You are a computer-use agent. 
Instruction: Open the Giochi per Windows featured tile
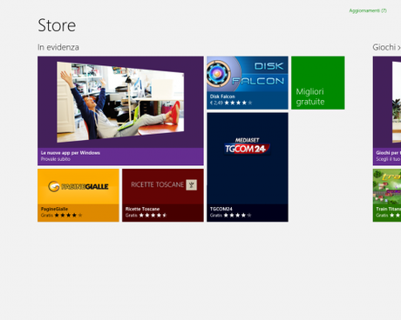387,110
